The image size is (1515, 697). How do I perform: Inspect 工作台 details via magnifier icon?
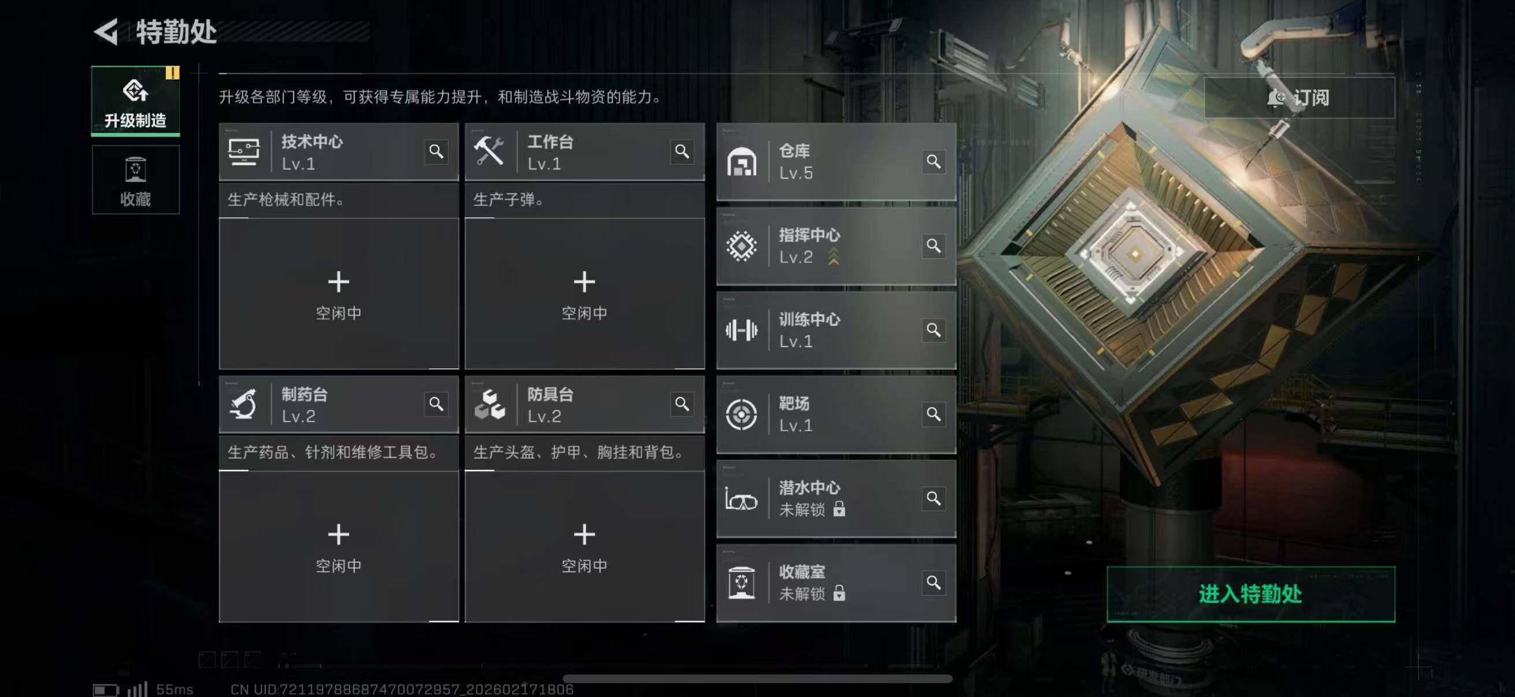pyautogui.click(x=682, y=152)
